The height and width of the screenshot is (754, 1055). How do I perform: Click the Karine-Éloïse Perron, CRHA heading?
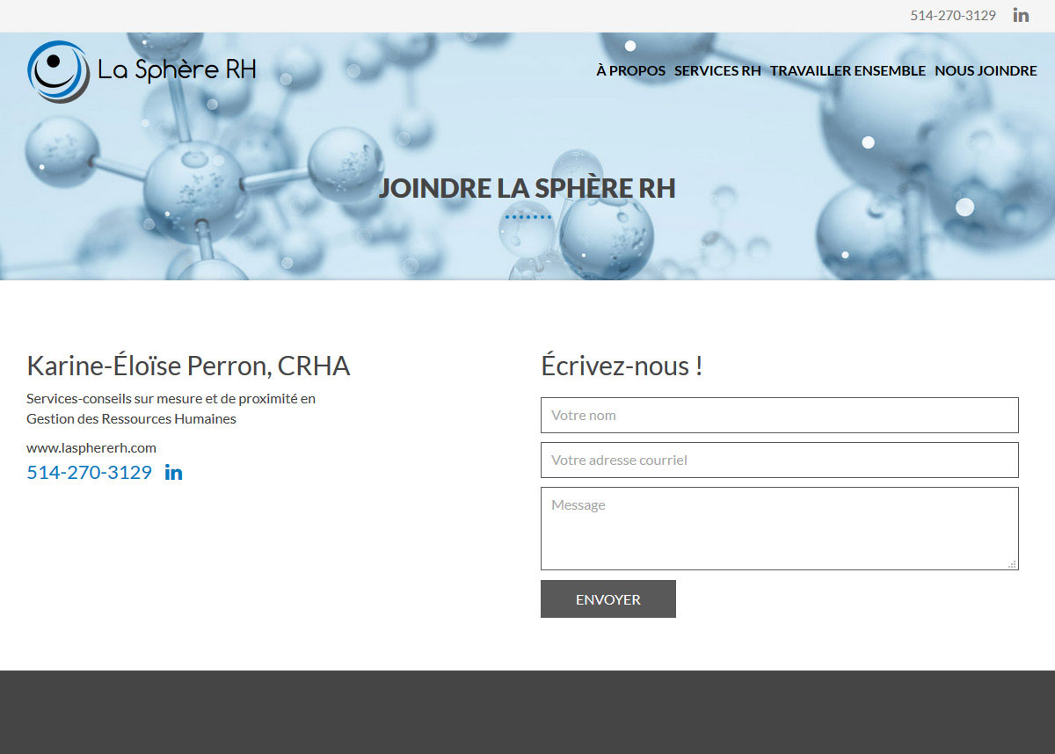tap(188, 366)
